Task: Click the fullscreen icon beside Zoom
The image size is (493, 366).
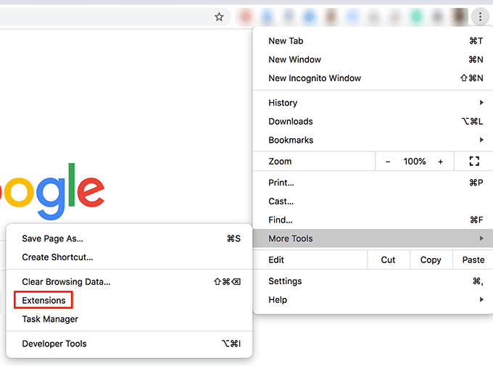Action: [475, 162]
